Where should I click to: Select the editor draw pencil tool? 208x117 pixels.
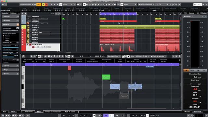click(x=52, y=56)
